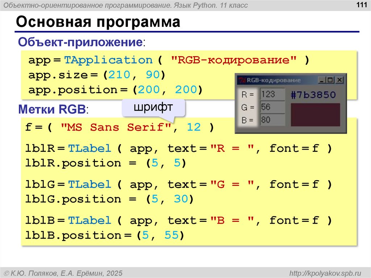Minimize the RGB-кодирование window

pos(322,80)
